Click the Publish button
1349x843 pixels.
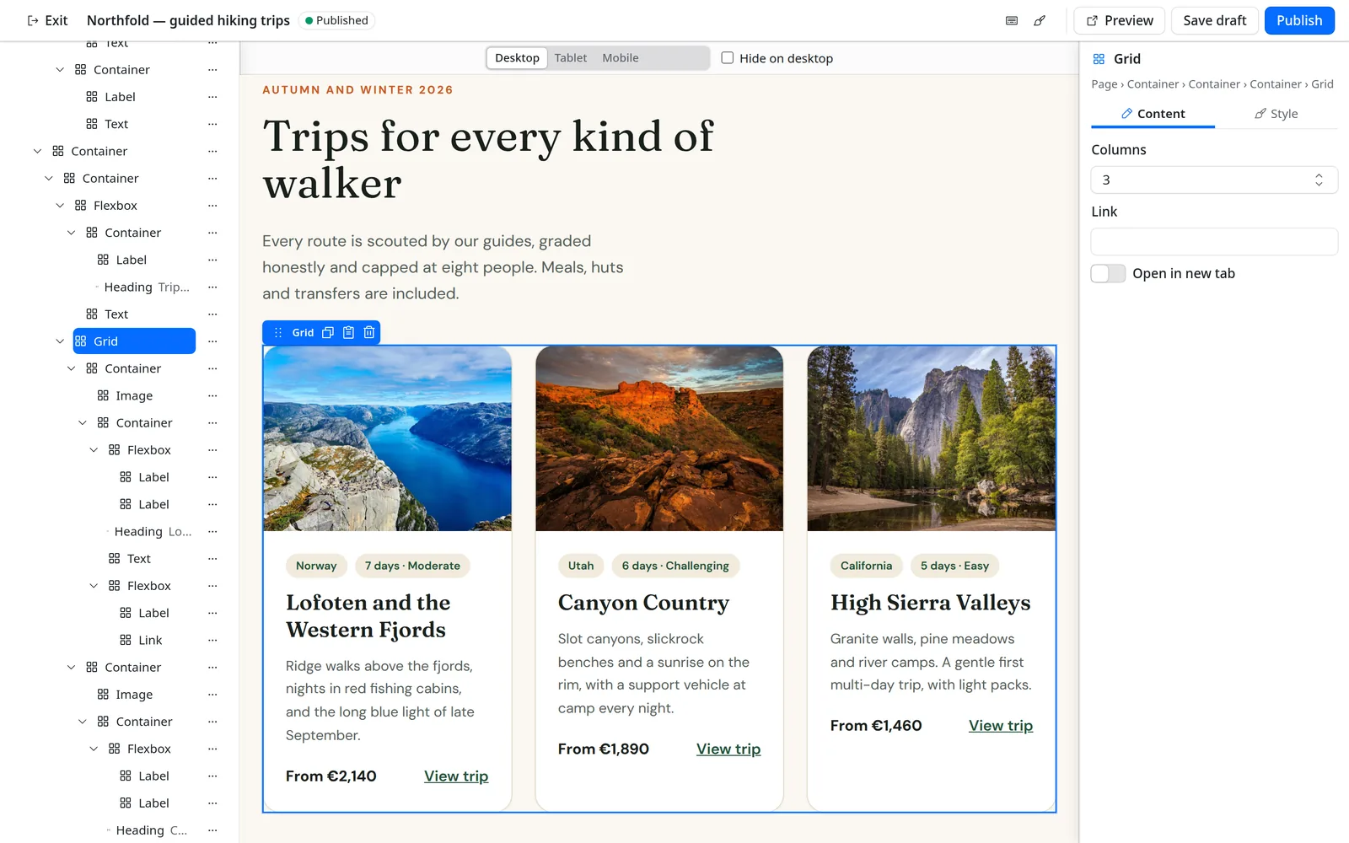click(1299, 21)
